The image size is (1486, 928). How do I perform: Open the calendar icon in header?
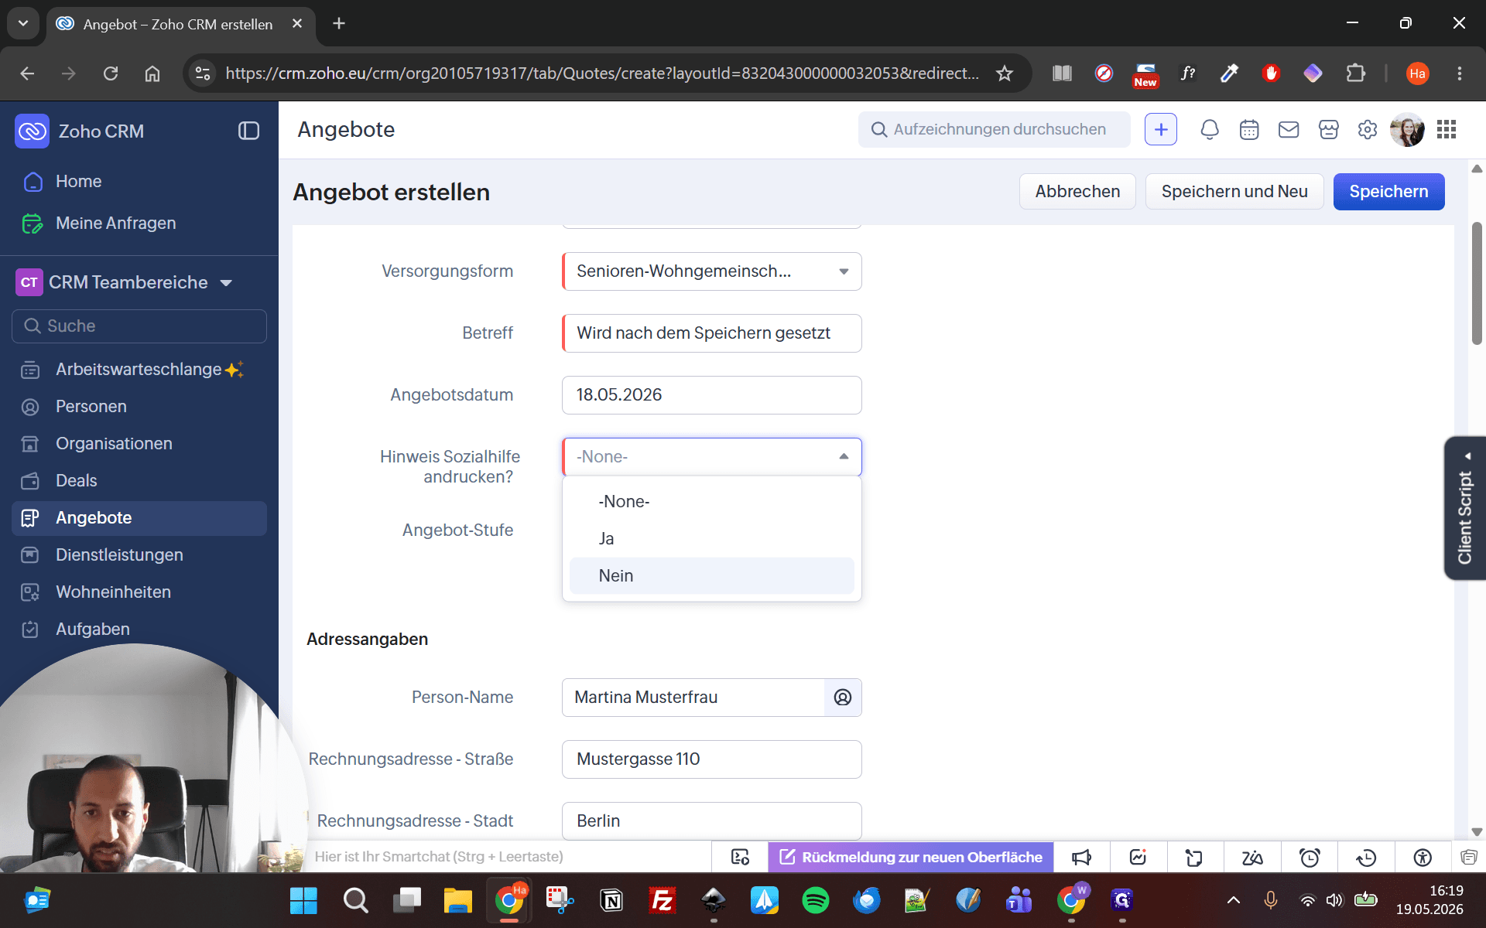[1249, 130]
